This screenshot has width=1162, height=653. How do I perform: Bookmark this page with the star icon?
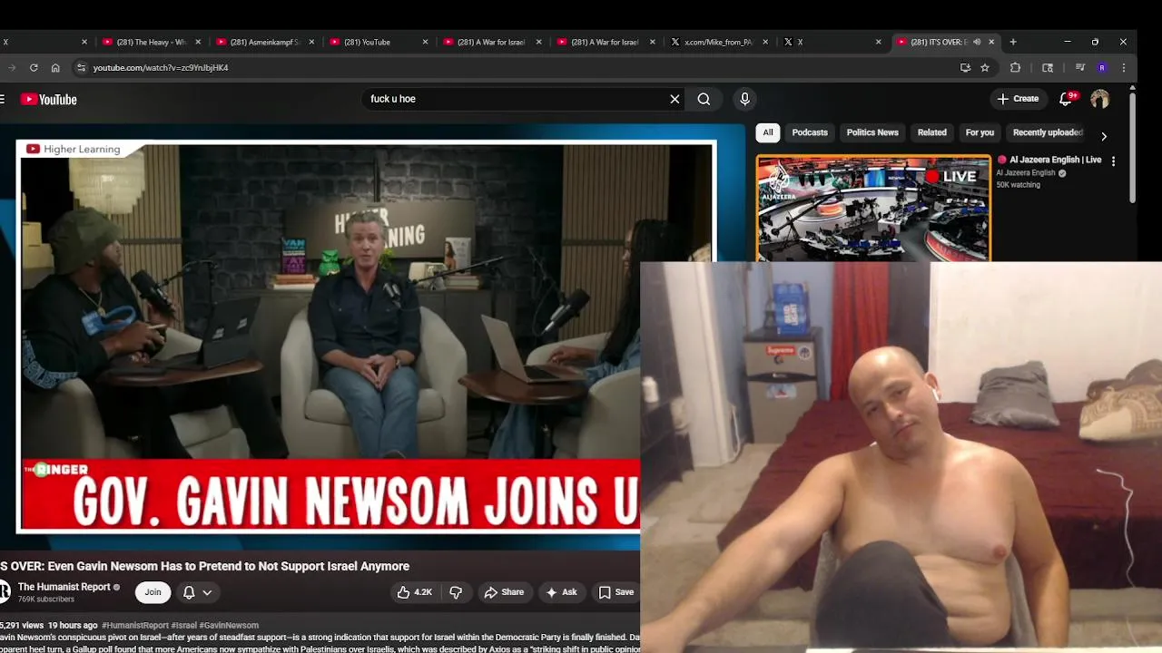click(x=985, y=67)
